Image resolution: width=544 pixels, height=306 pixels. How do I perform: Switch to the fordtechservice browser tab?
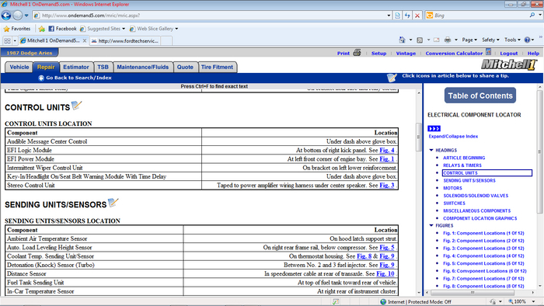click(x=125, y=40)
